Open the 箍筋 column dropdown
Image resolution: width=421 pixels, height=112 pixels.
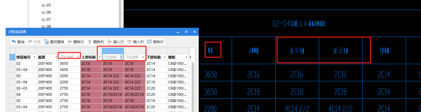[x=187, y=57]
